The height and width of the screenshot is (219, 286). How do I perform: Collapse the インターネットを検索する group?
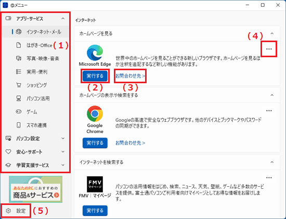coord(272,162)
